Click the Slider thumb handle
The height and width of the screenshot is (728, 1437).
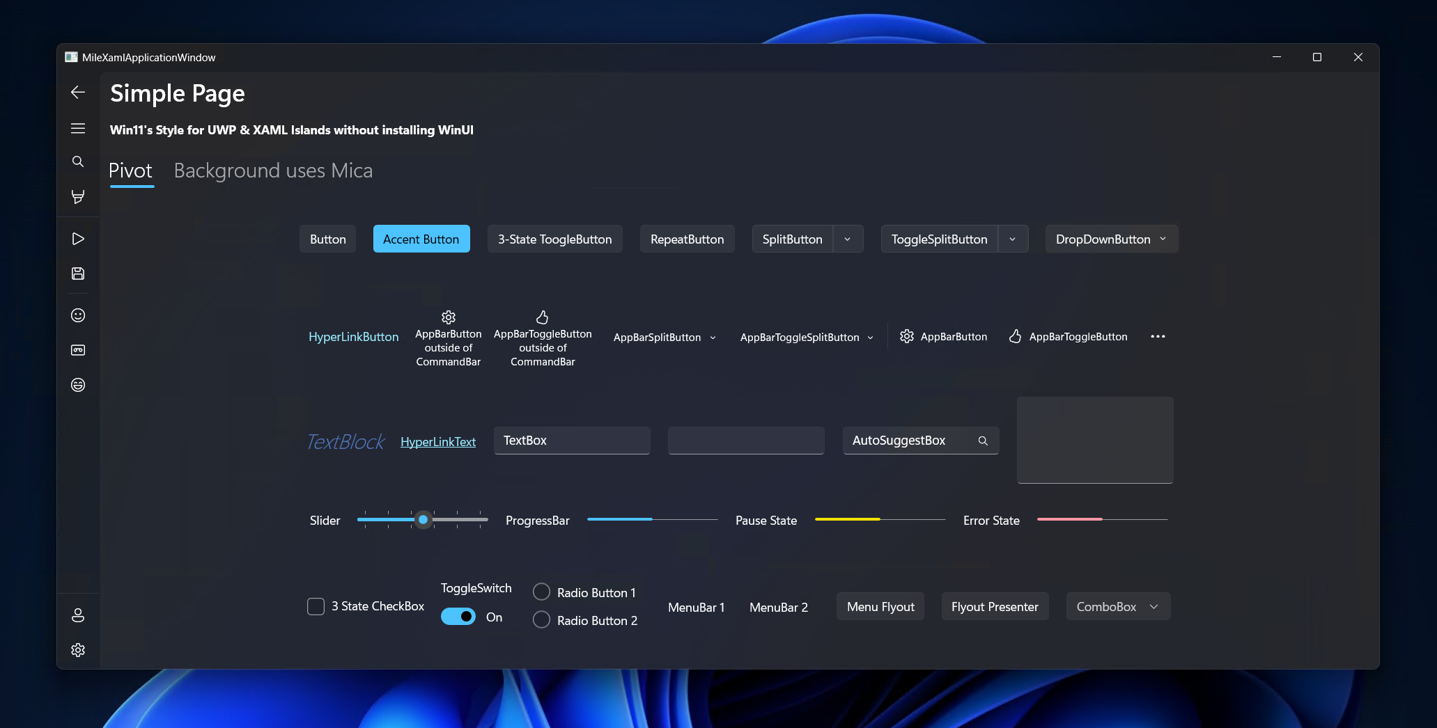(x=423, y=519)
